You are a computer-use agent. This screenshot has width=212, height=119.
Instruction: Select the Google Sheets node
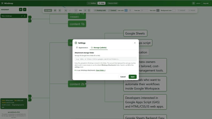pos(135,33)
